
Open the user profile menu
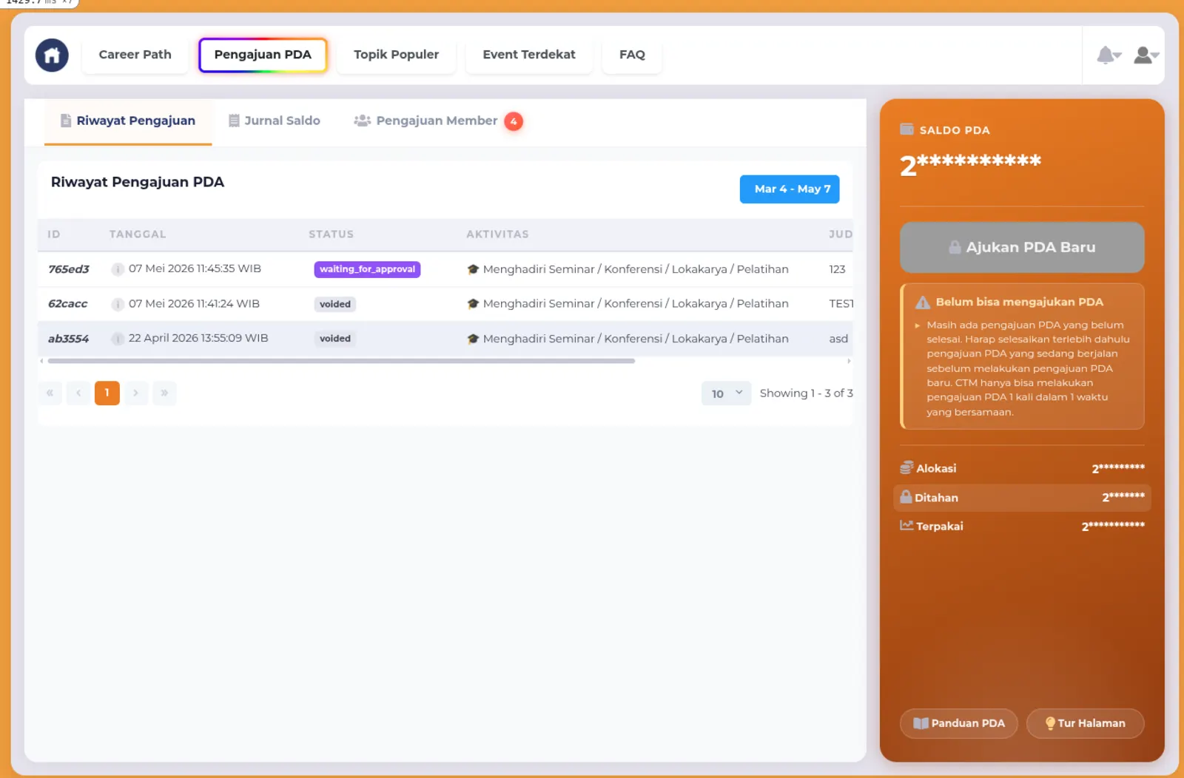point(1146,55)
